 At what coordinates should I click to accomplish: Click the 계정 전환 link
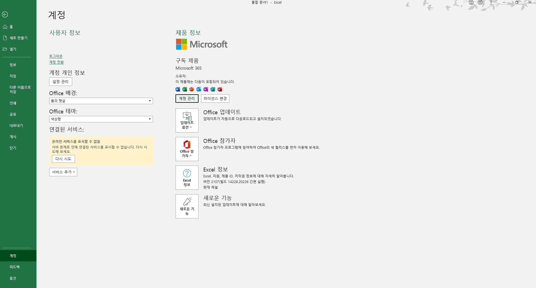pyautogui.click(x=56, y=62)
